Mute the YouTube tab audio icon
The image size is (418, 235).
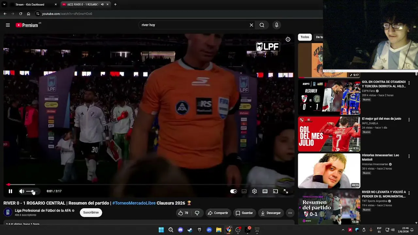click(x=102, y=5)
